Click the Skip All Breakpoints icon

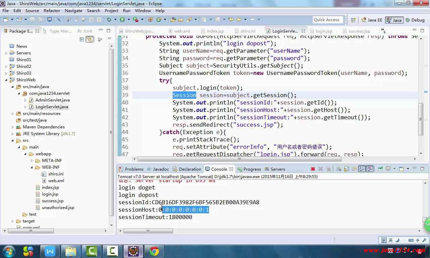pyautogui.click(x=58, y=19)
